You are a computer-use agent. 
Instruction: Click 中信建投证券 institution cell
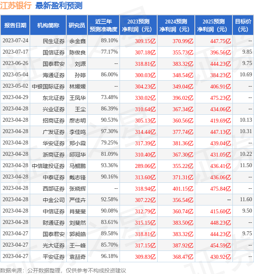(x=48, y=166)
